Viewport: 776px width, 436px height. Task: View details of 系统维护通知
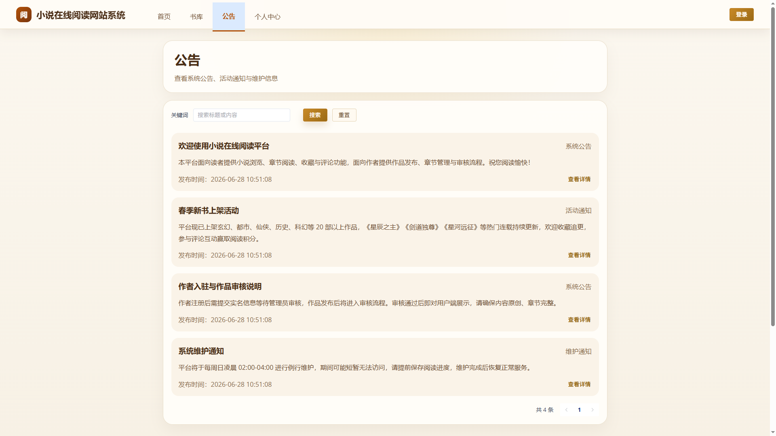coord(579,384)
